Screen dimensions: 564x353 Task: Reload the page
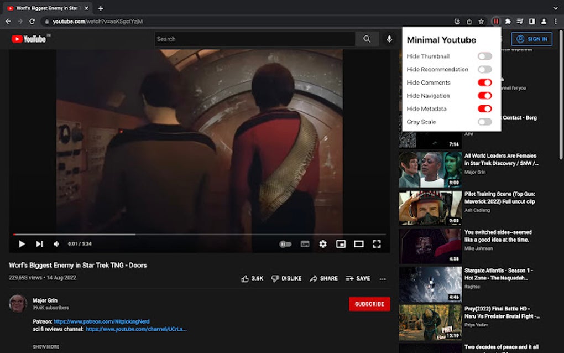pos(32,22)
